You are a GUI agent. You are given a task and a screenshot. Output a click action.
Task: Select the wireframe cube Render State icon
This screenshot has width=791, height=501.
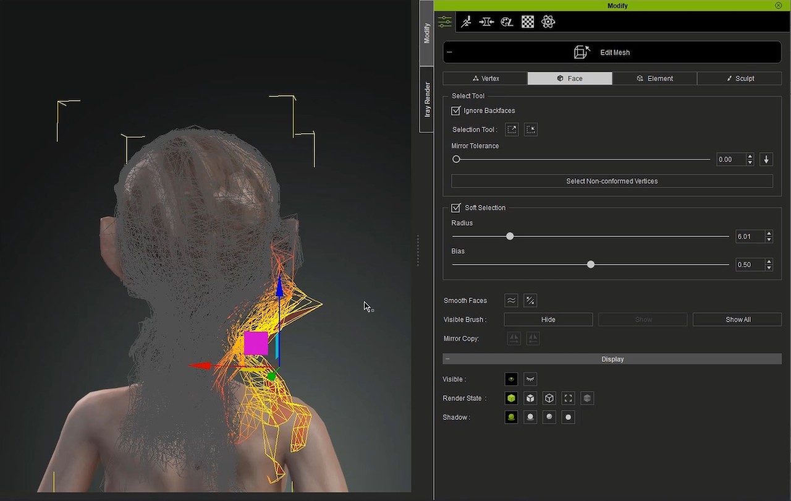tap(549, 398)
